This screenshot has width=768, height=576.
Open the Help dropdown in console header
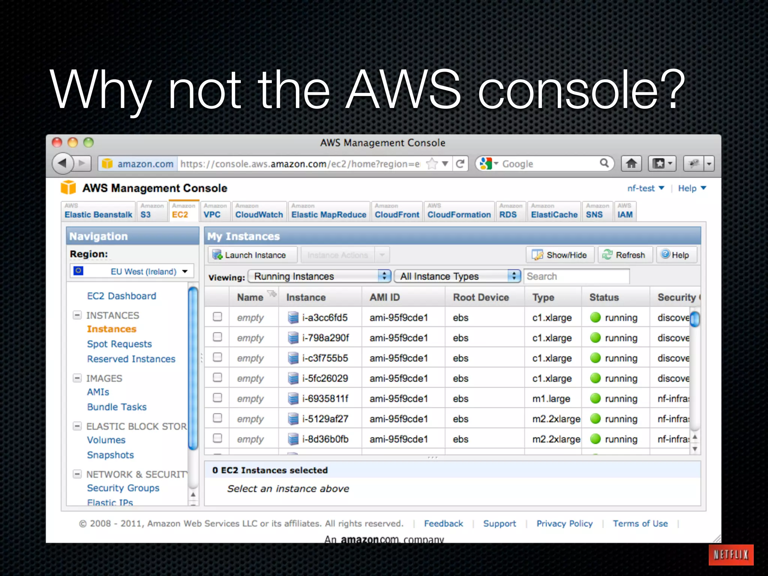point(692,188)
